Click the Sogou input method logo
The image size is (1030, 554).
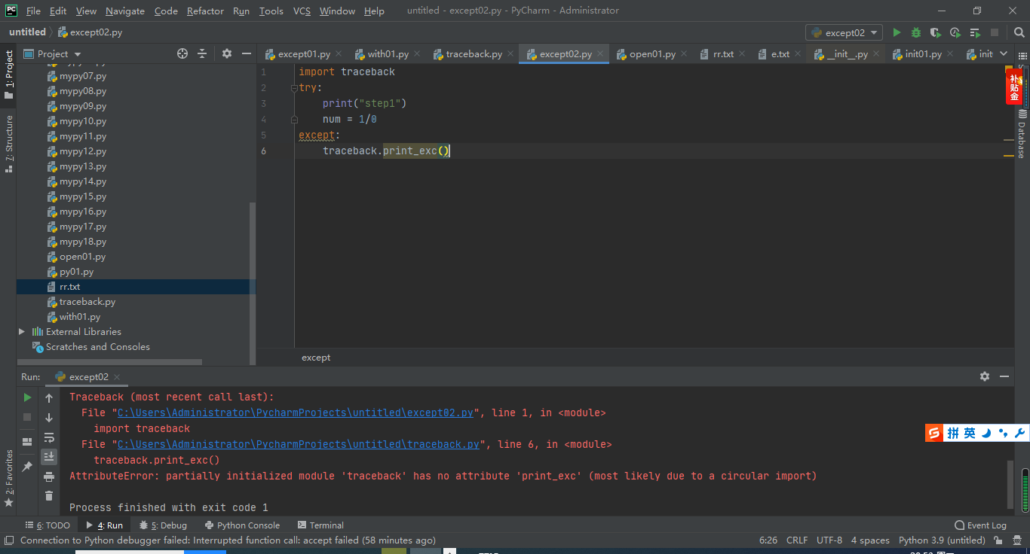[x=934, y=433]
